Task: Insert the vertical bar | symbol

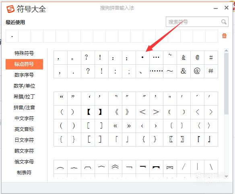Action: coord(197,167)
